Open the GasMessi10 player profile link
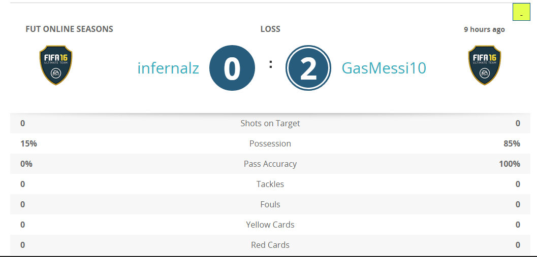537x257 pixels. click(x=384, y=68)
